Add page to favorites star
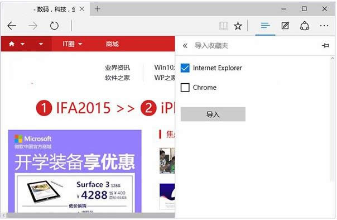337x220 pixels. point(238,26)
